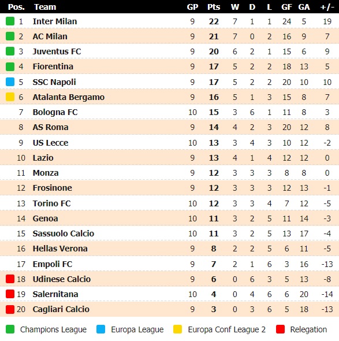Select the Sassuolo Calcio row
339x341 pixels.
pyautogui.click(x=170, y=233)
